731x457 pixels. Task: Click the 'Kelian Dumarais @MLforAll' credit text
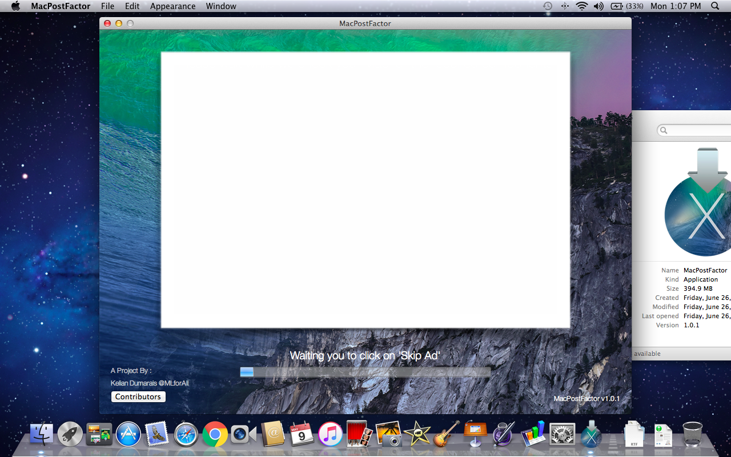pyautogui.click(x=150, y=383)
